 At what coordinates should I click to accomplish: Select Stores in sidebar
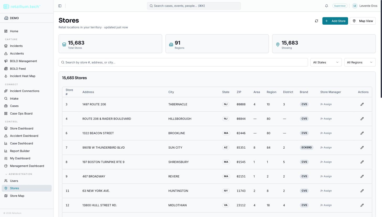[x=26, y=188]
